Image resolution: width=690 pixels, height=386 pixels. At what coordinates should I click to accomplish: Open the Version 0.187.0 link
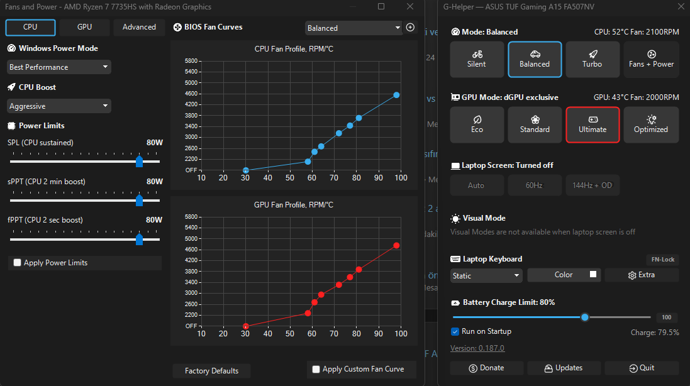point(477,348)
